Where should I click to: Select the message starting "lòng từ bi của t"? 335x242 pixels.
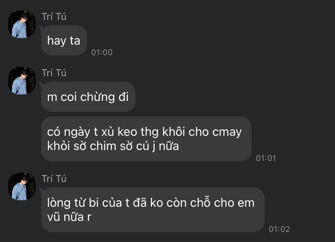point(153,210)
